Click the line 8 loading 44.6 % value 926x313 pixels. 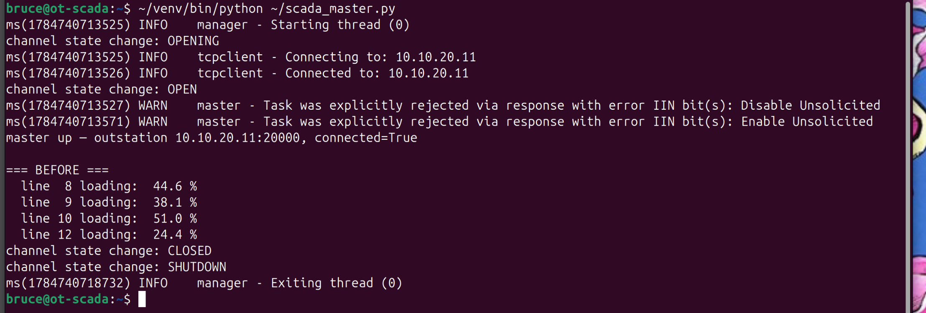click(x=175, y=186)
